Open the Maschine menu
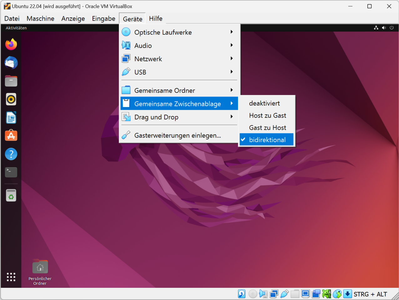This screenshot has height=300, width=399. (40, 18)
